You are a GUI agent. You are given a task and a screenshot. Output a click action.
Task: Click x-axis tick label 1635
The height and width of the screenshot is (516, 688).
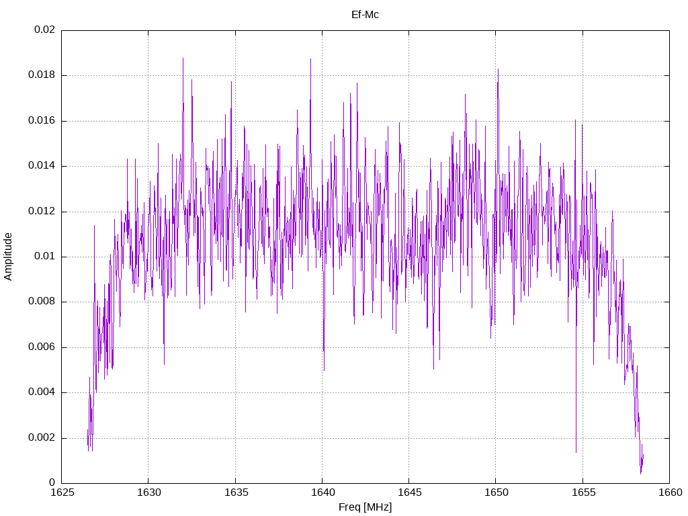236,492
